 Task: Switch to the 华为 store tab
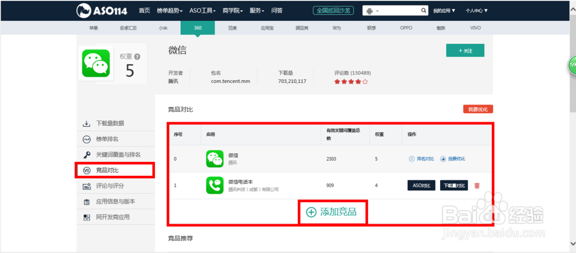pyautogui.click(x=336, y=28)
